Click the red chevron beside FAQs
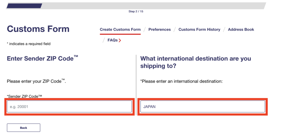The height and width of the screenshot is (140, 285). 120,41
